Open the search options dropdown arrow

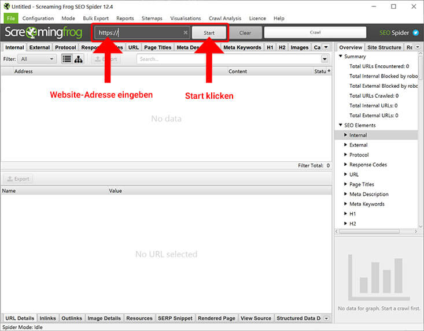click(325, 59)
